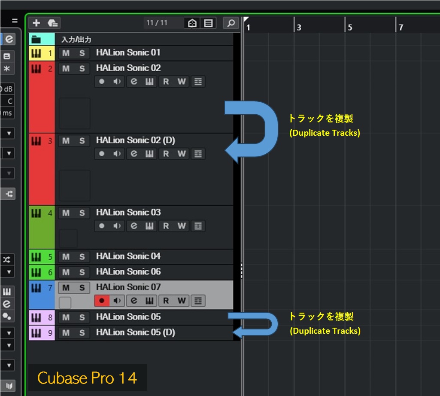The width and height of the screenshot is (440, 396).
Task: Enable record on HALion Sonic 02
Action: [x=102, y=82]
